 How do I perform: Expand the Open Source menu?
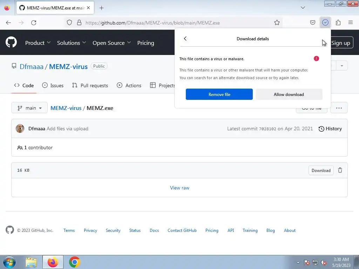(112, 43)
